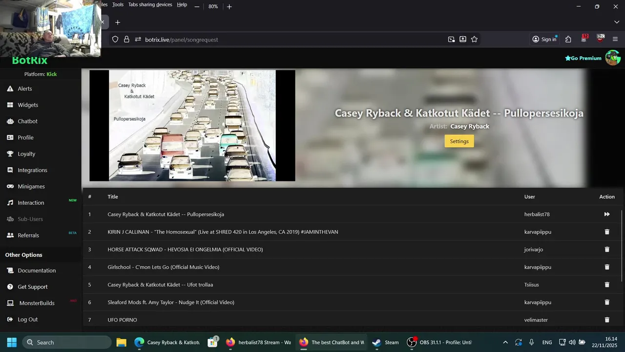Switch to herbalist78 Stream Firefox window
Image resolution: width=625 pixels, height=352 pixels.
pyautogui.click(x=259, y=342)
